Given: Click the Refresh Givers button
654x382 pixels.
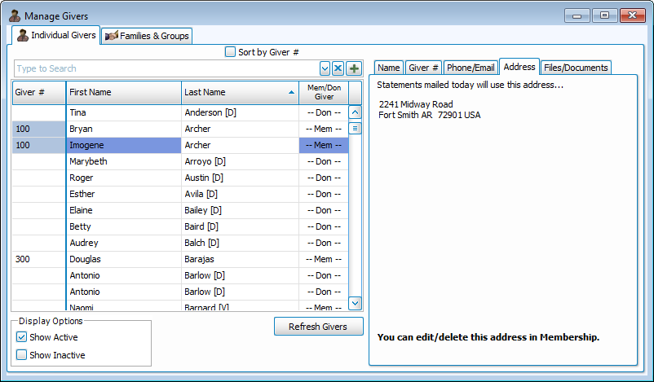Looking at the screenshot, I should (318, 327).
